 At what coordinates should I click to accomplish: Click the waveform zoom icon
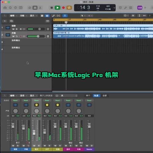point(133,16)
